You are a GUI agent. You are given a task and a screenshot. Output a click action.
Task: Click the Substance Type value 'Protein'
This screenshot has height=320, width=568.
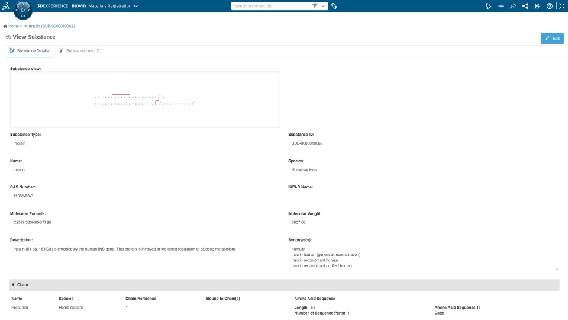[20, 143]
